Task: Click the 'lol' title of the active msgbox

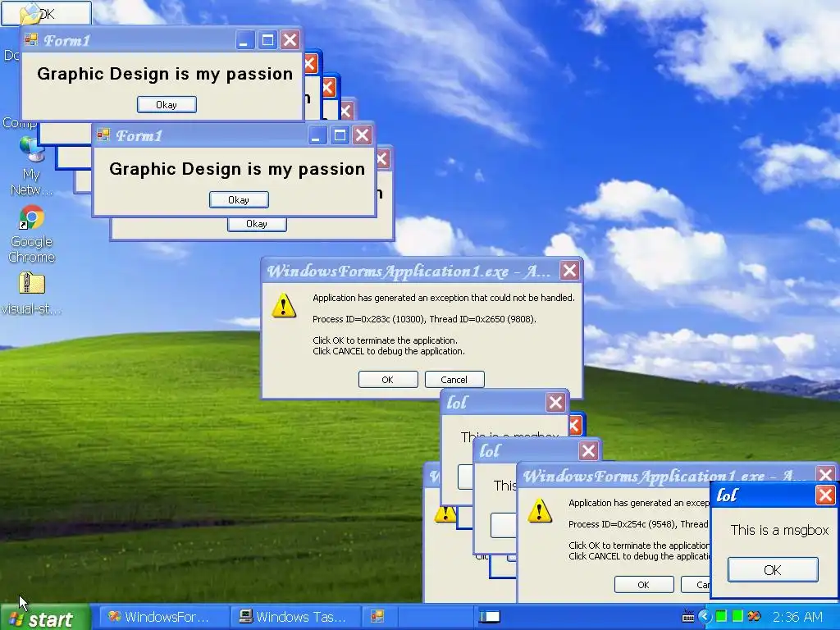Action: 727,495
